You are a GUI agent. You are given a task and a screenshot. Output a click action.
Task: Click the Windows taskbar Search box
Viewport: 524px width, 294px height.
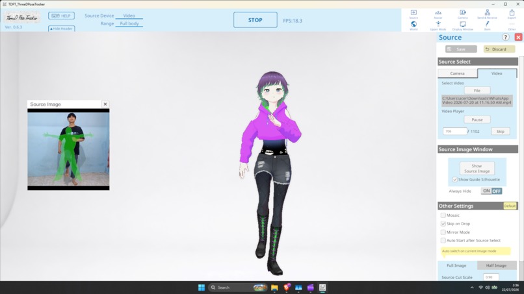point(238,288)
